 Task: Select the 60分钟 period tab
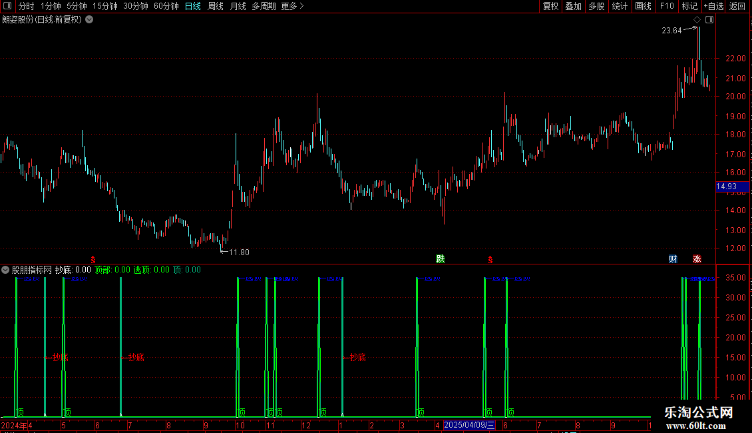[x=166, y=6]
